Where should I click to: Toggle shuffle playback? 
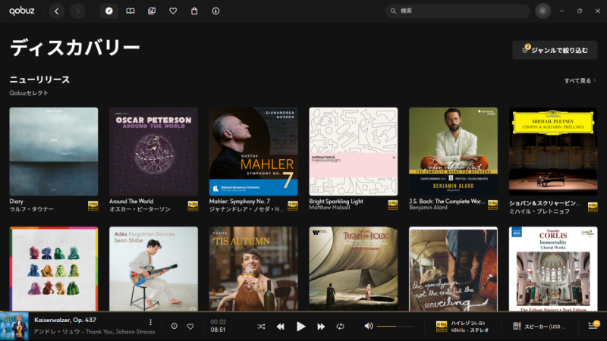(x=261, y=326)
